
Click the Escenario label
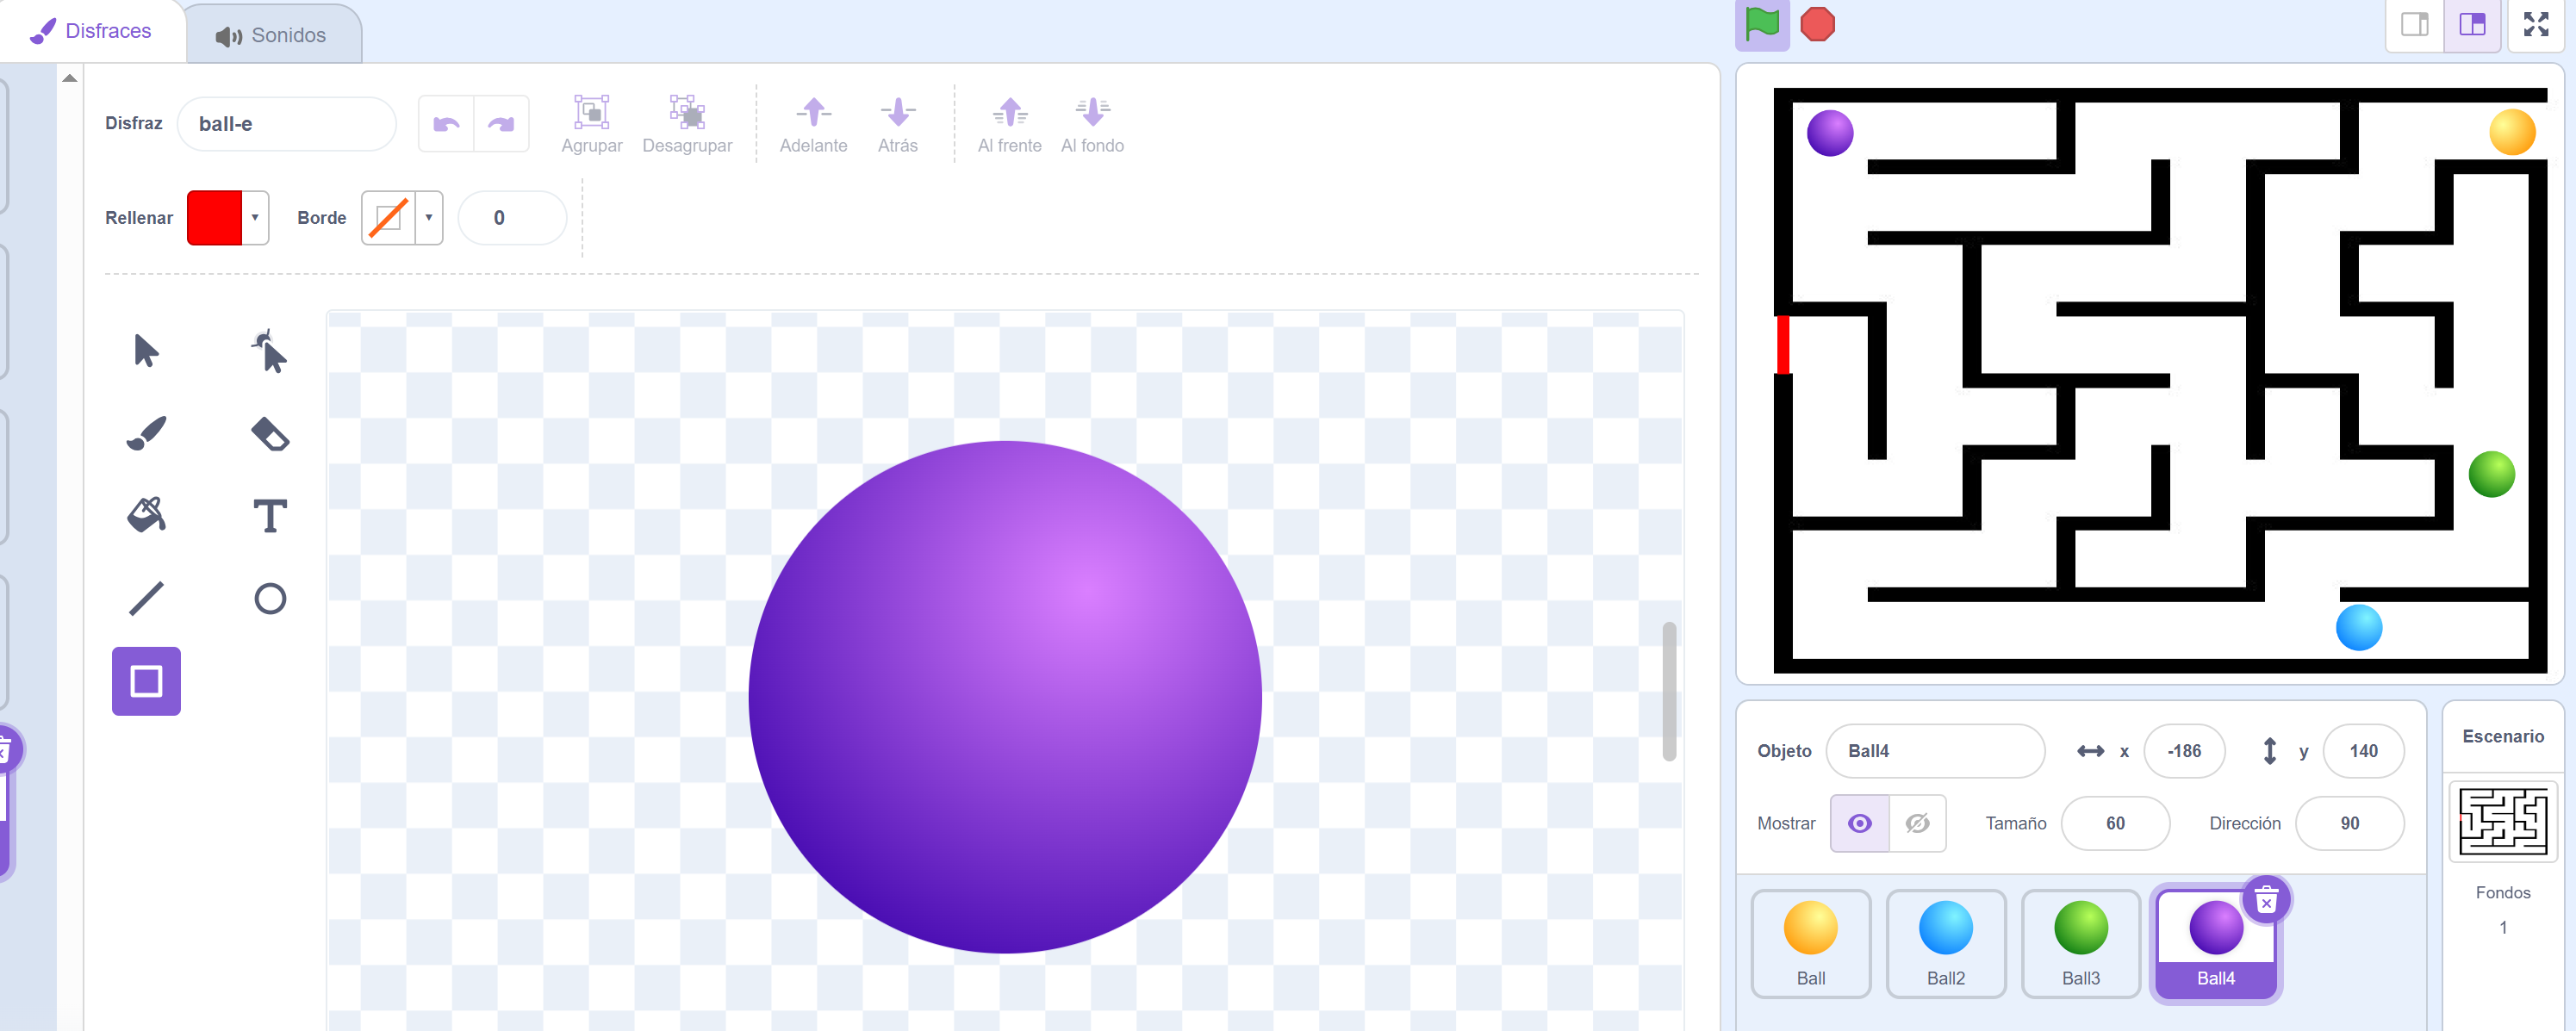(2503, 736)
